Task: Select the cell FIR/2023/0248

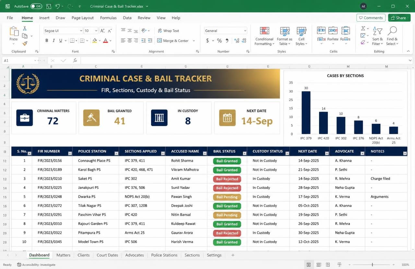Action: point(52,197)
